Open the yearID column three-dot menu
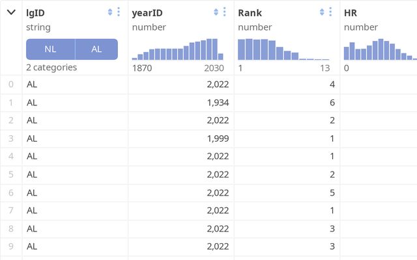417x260 pixels. (225, 12)
